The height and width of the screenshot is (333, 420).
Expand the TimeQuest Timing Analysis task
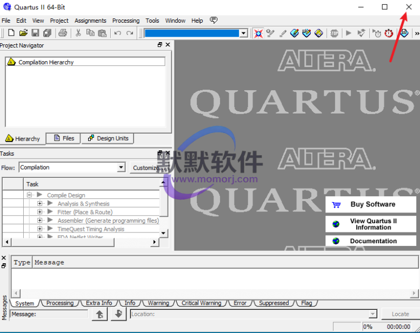(39, 229)
